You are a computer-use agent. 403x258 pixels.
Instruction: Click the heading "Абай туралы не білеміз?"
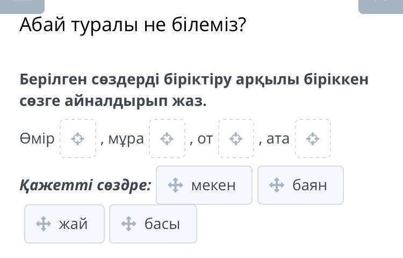click(132, 25)
